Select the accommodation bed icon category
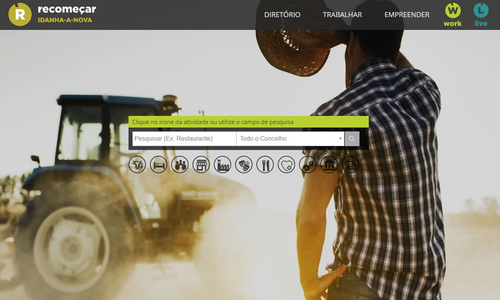 (159, 165)
